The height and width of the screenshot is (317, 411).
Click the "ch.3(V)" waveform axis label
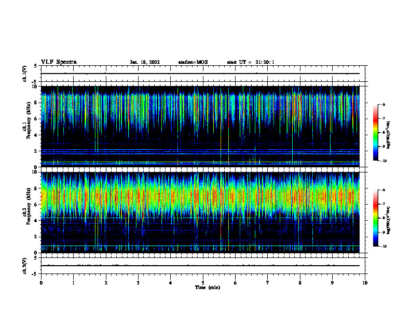[x=25, y=266]
